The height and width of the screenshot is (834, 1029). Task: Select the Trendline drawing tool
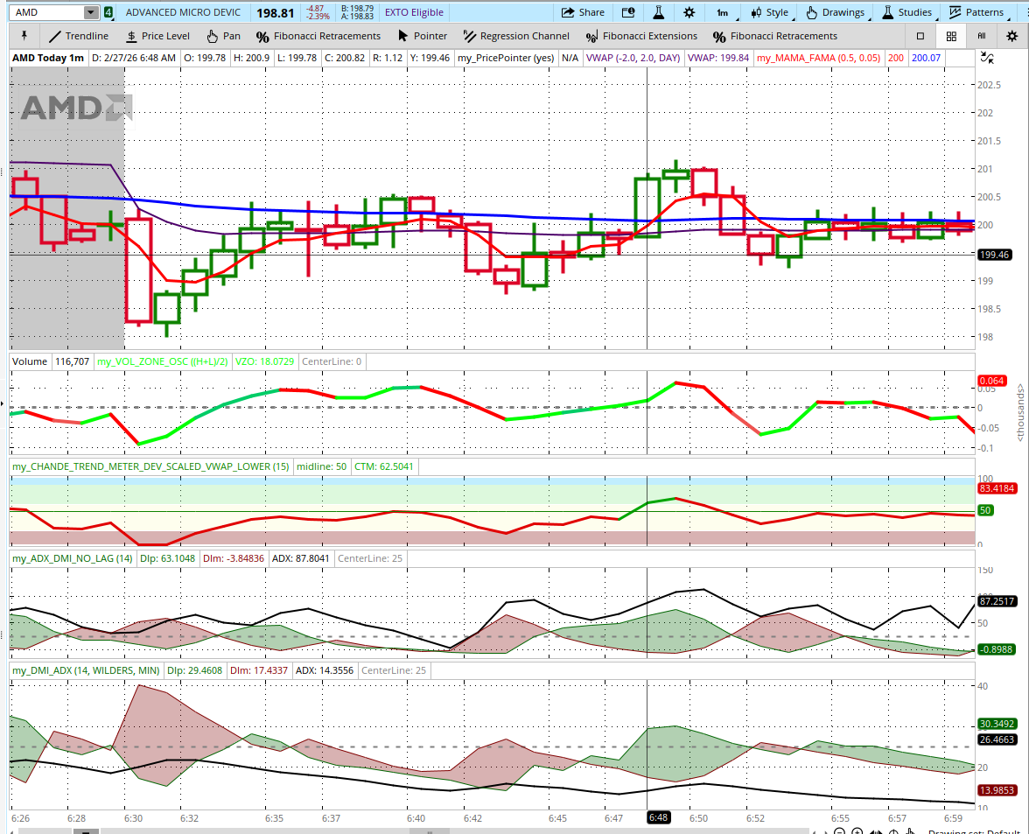tap(78, 36)
